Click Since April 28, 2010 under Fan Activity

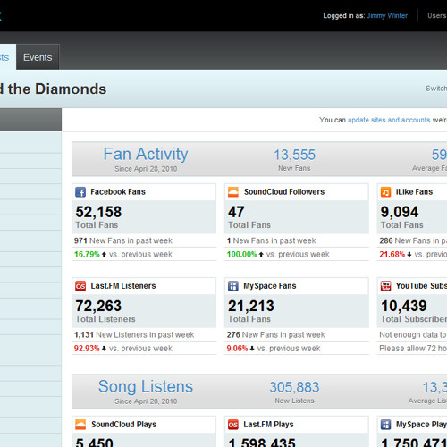[x=146, y=169]
